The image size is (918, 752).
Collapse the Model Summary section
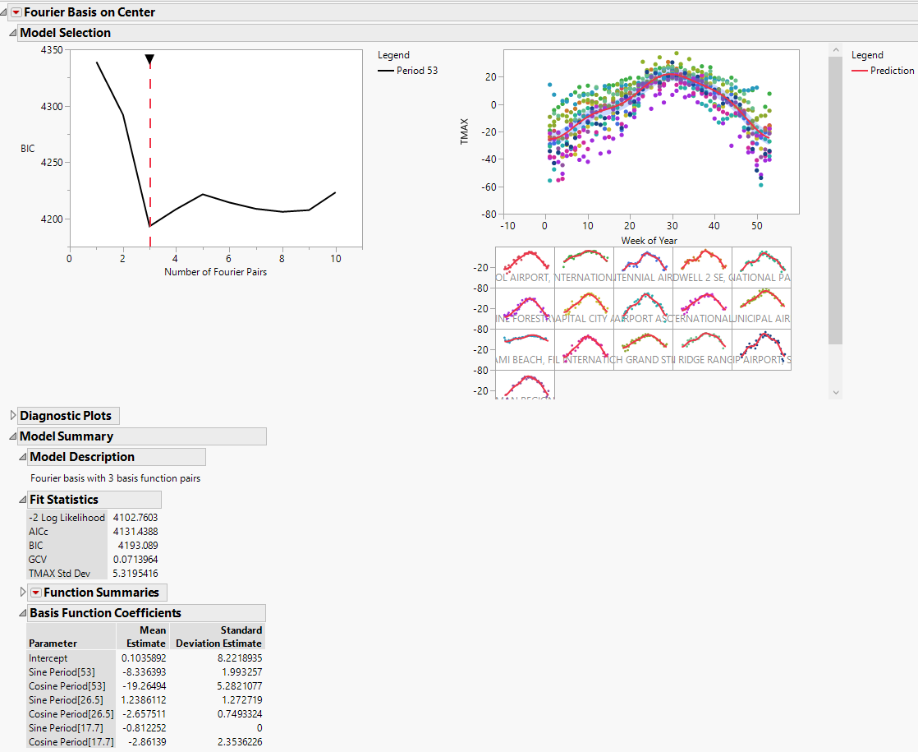pos(12,436)
